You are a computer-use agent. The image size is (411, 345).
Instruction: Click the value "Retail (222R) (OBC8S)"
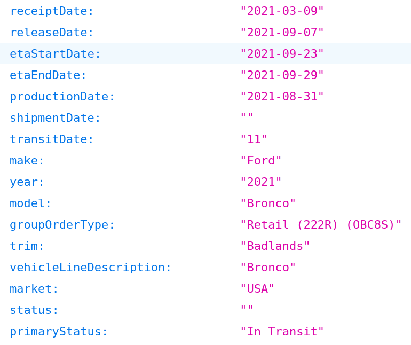[x=321, y=225]
